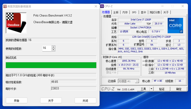Click the TDP value 28.0 W
191x109 pixels.
(x=158, y=24)
